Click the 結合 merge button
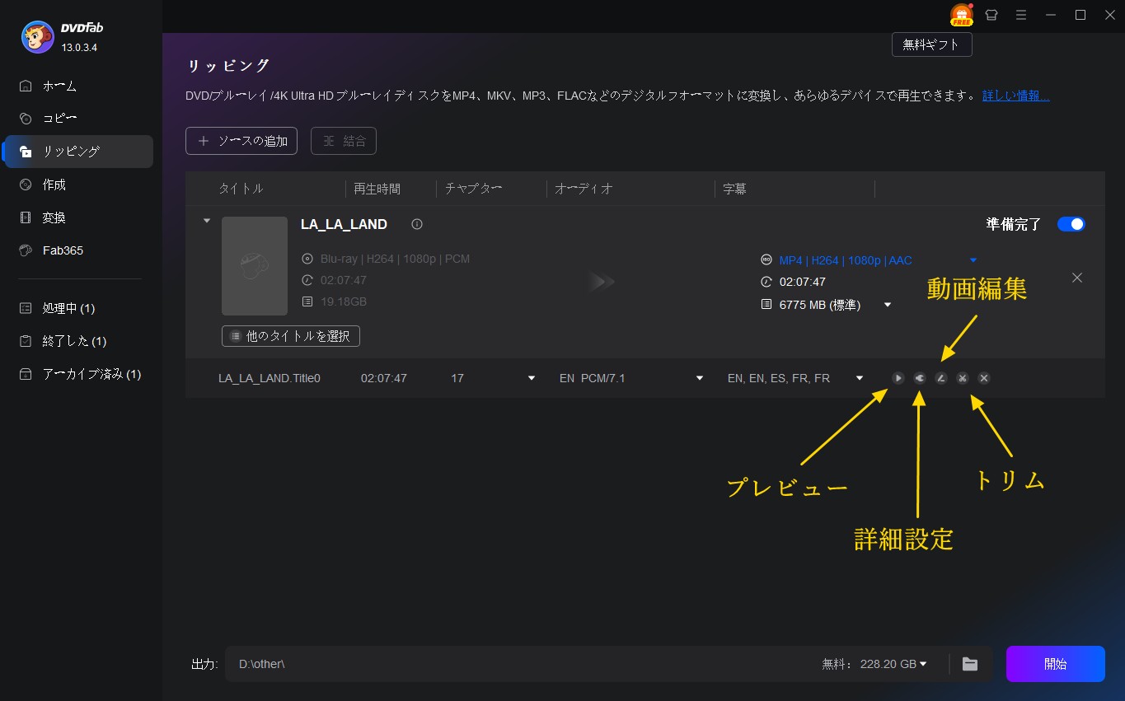Screen dimensions: 1125x701 [x=344, y=141]
